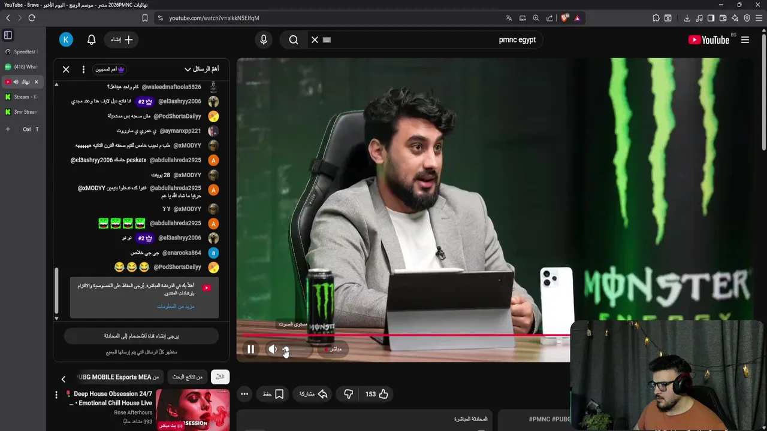The image size is (767, 431).
Task: Open Brave Leo AI sparkle icon
Action: coord(735,18)
